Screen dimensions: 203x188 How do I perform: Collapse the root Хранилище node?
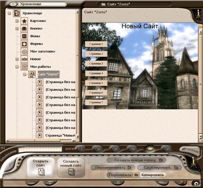click(9, 13)
